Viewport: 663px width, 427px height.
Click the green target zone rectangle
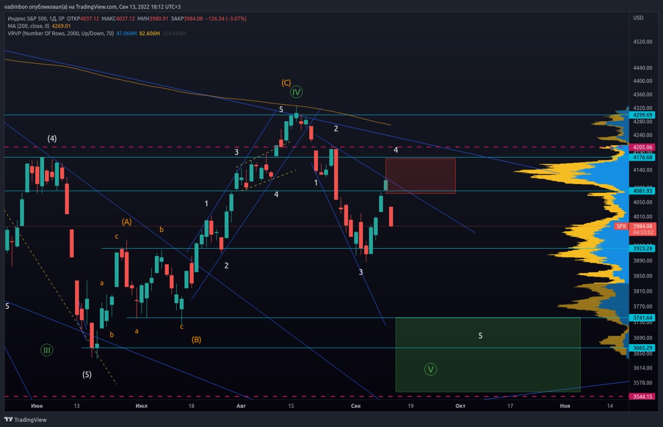pyautogui.click(x=488, y=354)
